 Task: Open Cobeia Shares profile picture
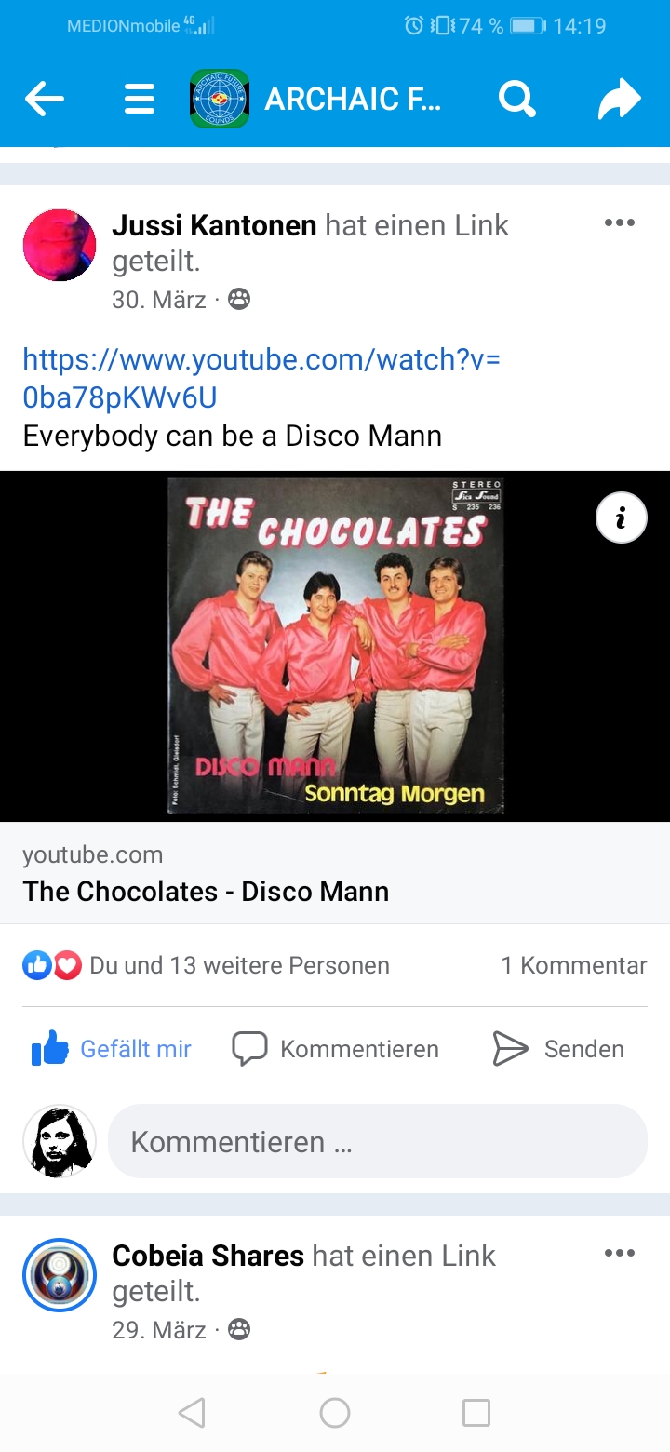(x=60, y=1275)
